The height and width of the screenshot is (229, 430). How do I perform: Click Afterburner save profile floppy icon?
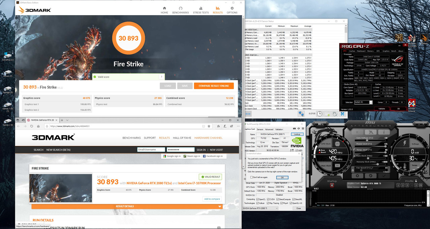coord(421,185)
